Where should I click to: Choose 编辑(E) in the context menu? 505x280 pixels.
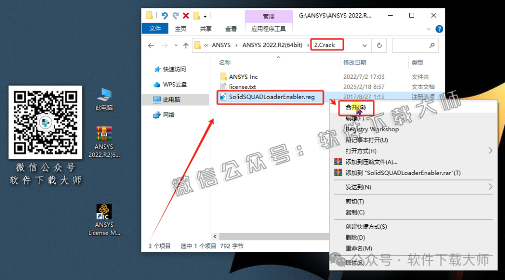coord(355,118)
